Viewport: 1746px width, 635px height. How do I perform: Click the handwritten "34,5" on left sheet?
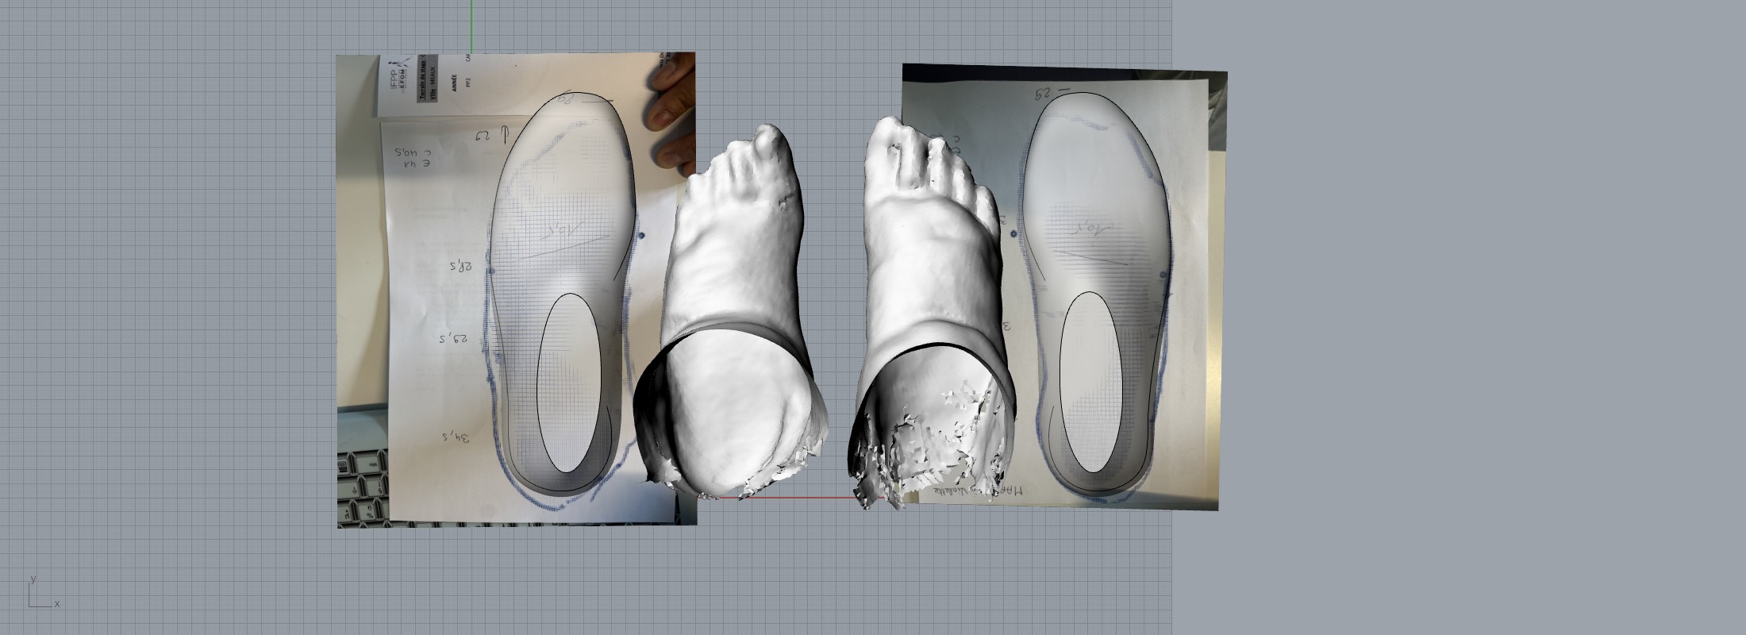457,437
